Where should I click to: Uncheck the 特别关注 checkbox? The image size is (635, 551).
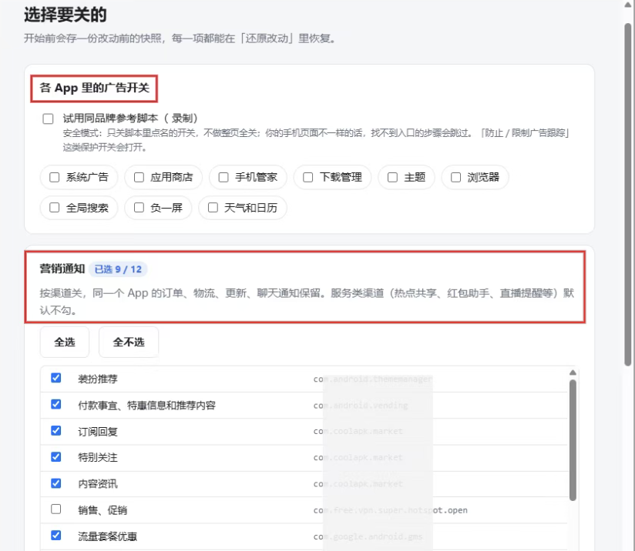click(x=56, y=457)
